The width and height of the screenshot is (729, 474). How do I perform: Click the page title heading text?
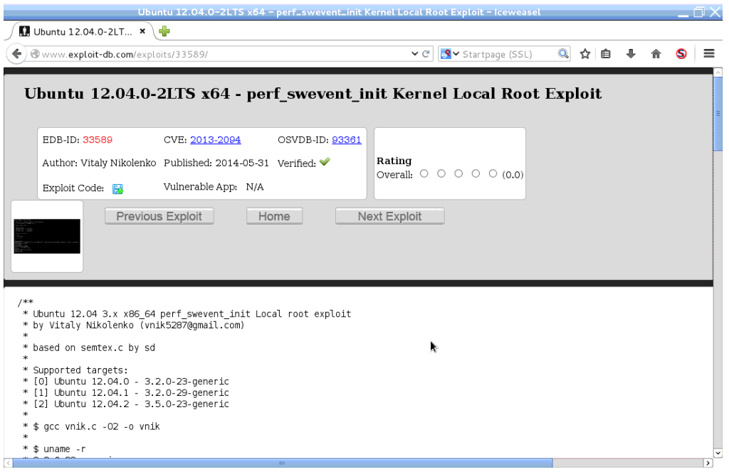click(x=313, y=94)
